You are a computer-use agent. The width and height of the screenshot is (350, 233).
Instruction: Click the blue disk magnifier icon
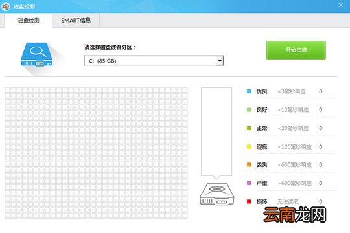click(37, 55)
